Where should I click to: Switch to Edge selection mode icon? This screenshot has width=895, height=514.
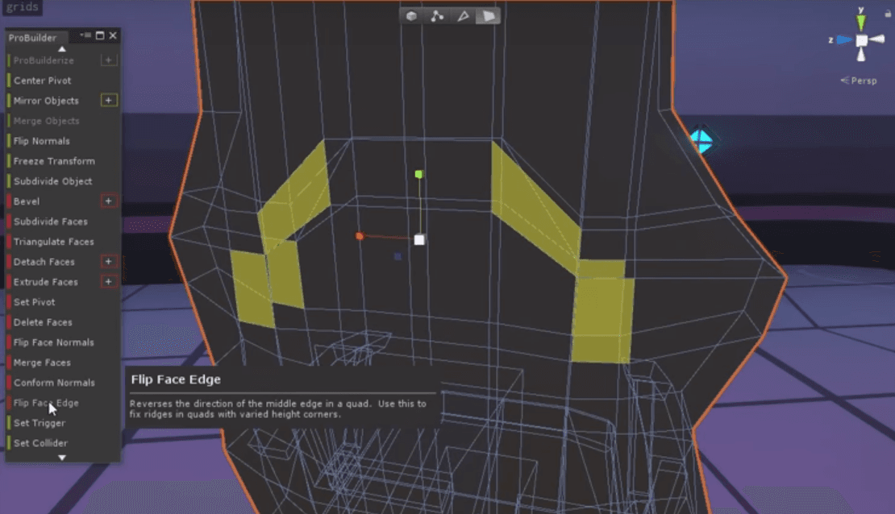pos(463,16)
